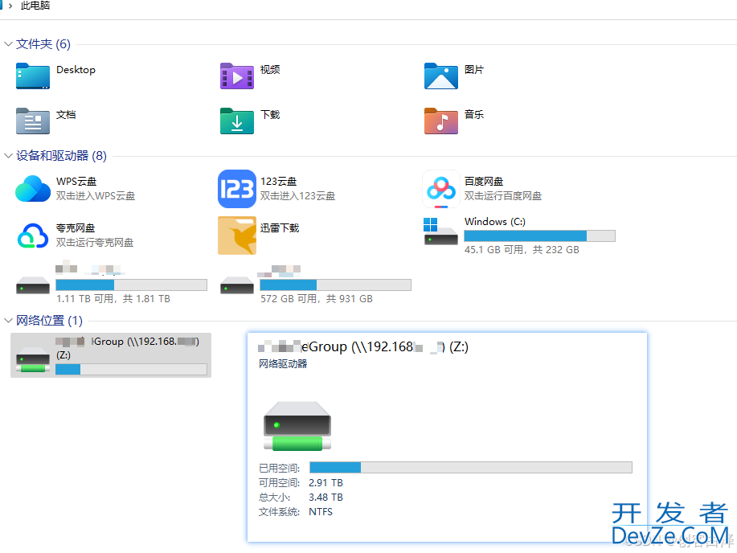Select the 931 GB local drive icon
Image resolution: width=737 pixels, height=553 pixels.
[237, 285]
